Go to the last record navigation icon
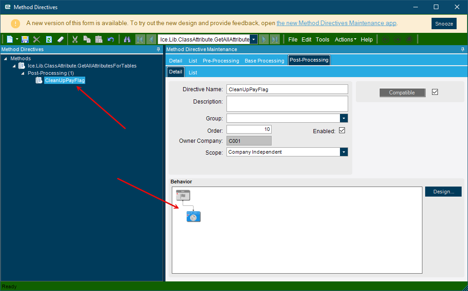Screen dimensions: 468x291 pos(275,39)
